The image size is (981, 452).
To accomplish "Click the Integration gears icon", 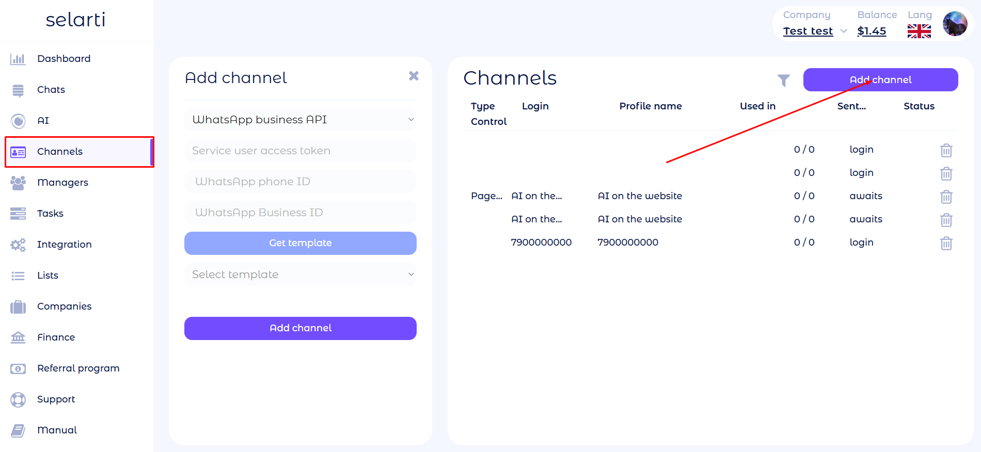I will pos(18,245).
